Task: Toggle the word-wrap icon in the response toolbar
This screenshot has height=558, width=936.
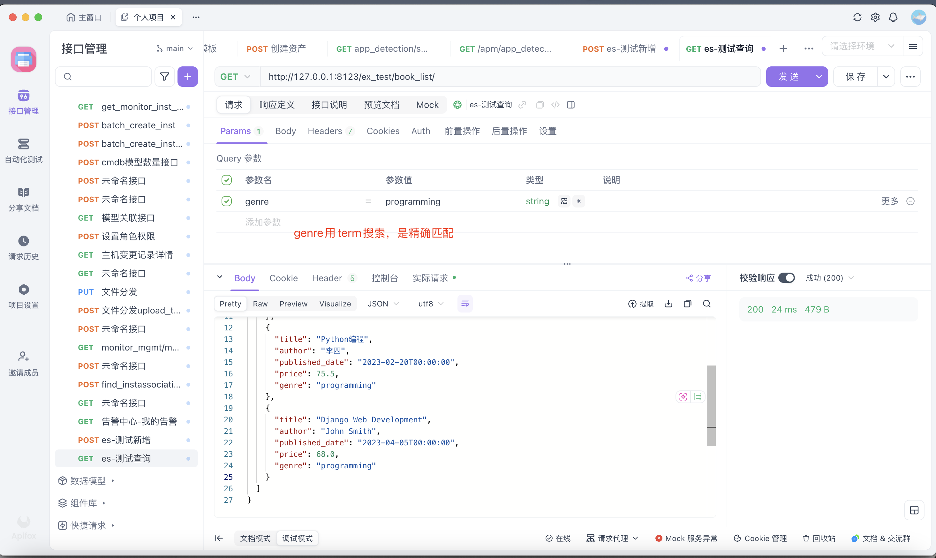Action: (x=465, y=304)
